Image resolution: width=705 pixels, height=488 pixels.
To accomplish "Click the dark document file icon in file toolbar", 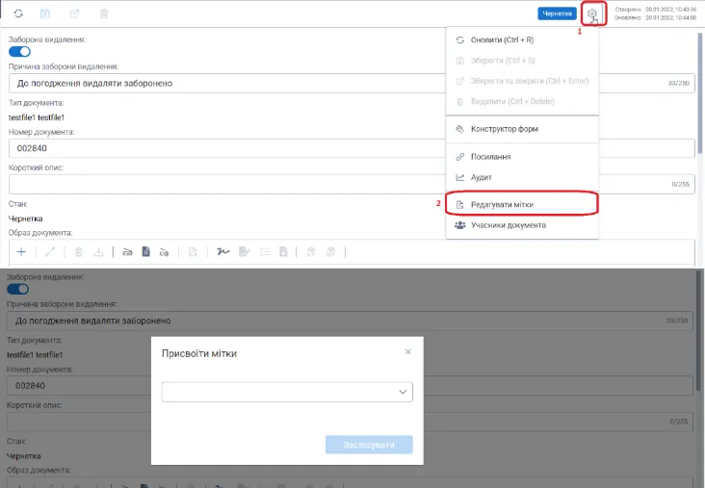I will click(x=145, y=251).
